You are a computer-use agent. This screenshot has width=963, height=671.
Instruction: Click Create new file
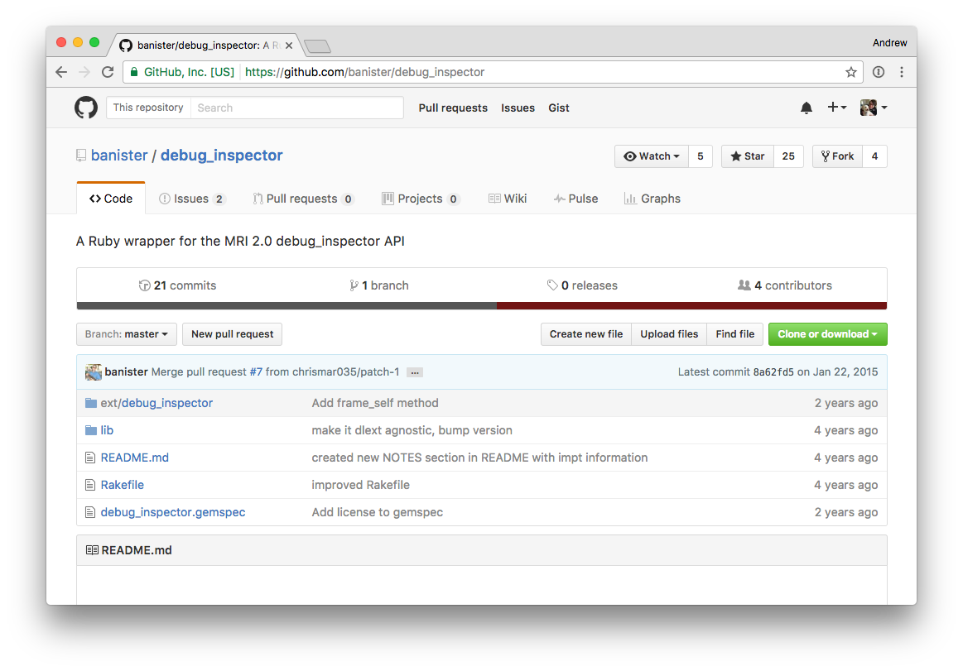[x=586, y=334]
